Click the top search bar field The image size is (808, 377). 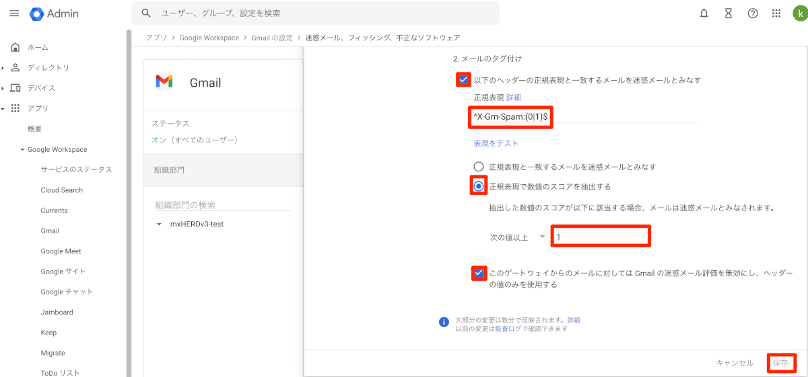coord(316,13)
